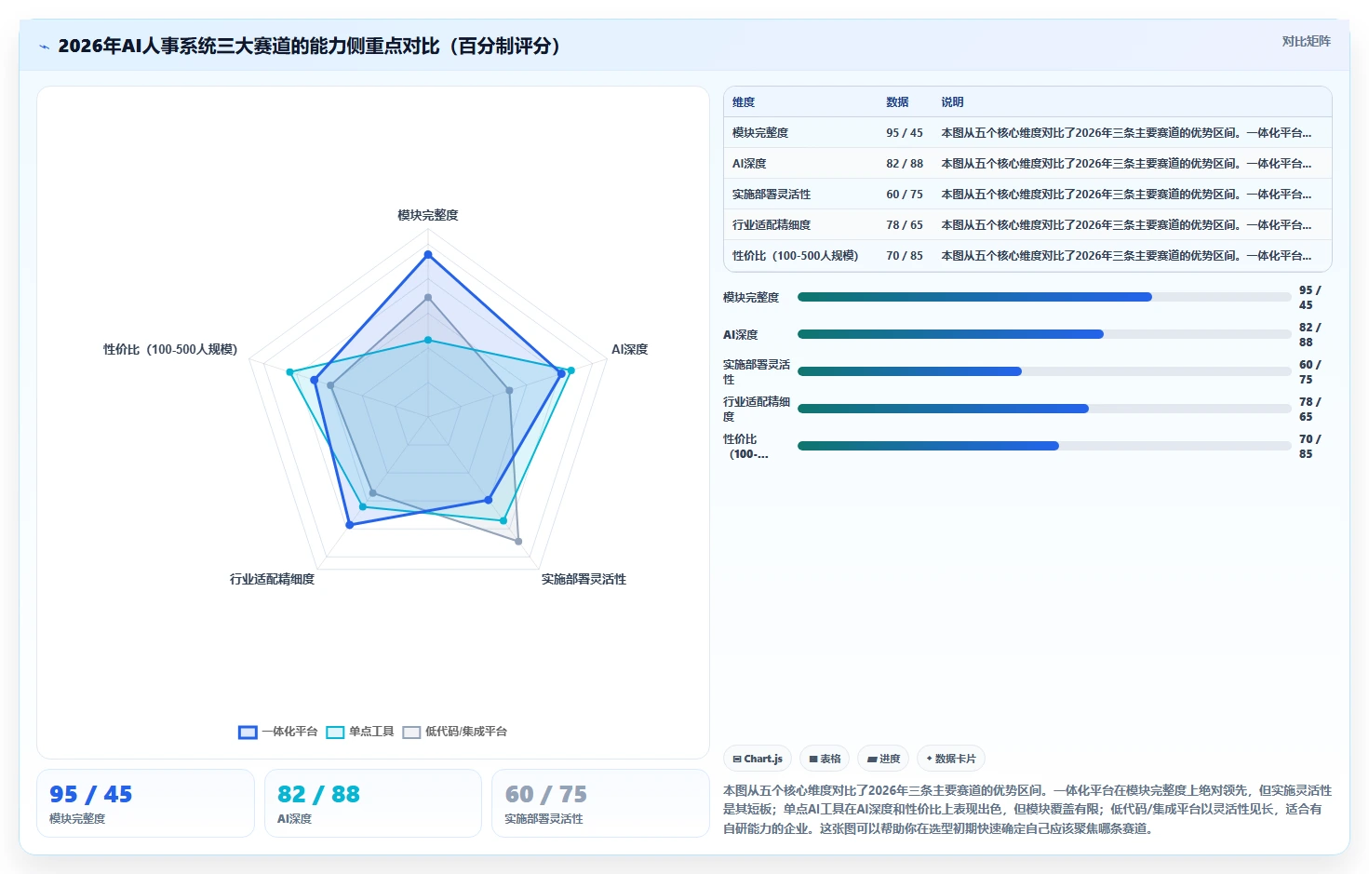The image size is (1369, 874).
Task: Toggle the 单点工具 legend swatch
Action: point(335,733)
